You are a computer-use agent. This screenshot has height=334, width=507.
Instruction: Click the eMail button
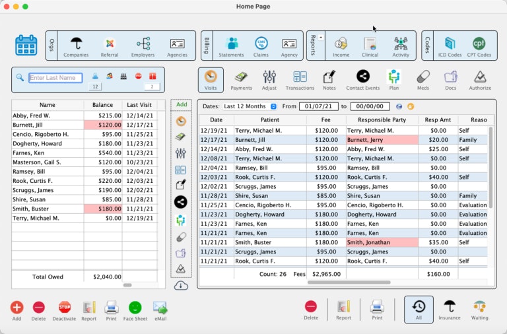160,311
